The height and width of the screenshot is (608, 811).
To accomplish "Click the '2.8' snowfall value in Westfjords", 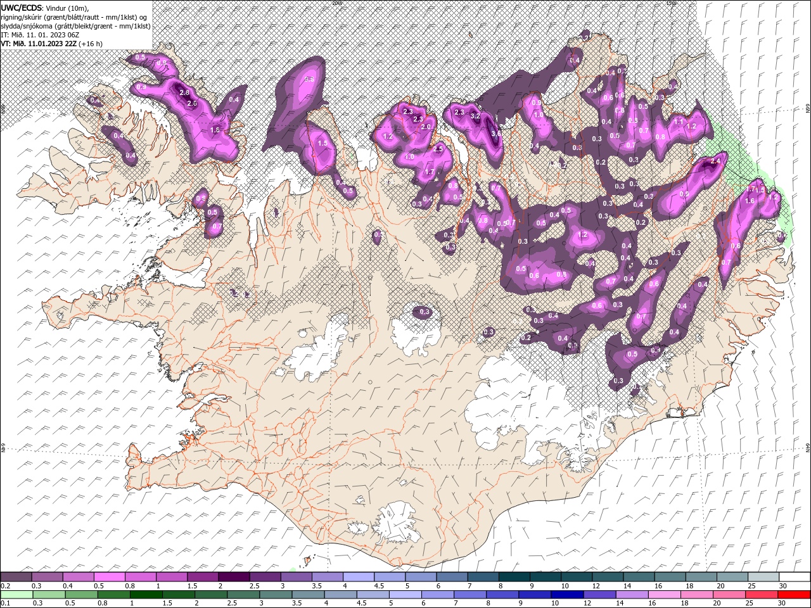I will click(x=184, y=92).
